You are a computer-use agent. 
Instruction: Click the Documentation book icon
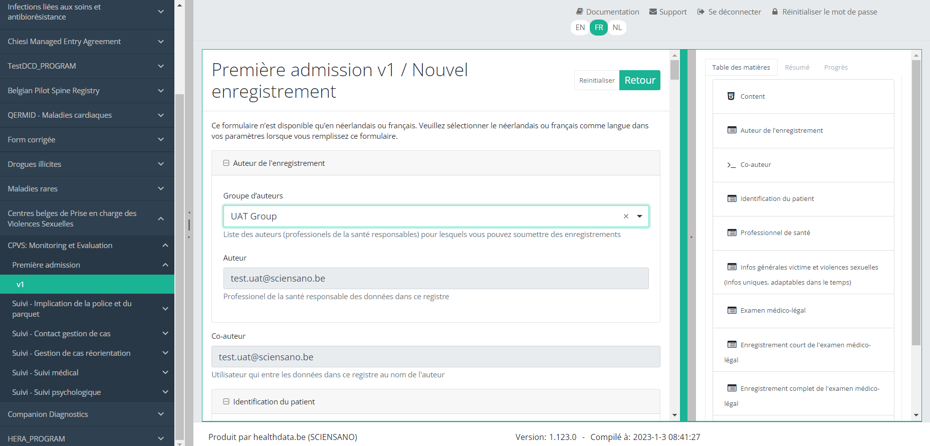click(x=579, y=12)
